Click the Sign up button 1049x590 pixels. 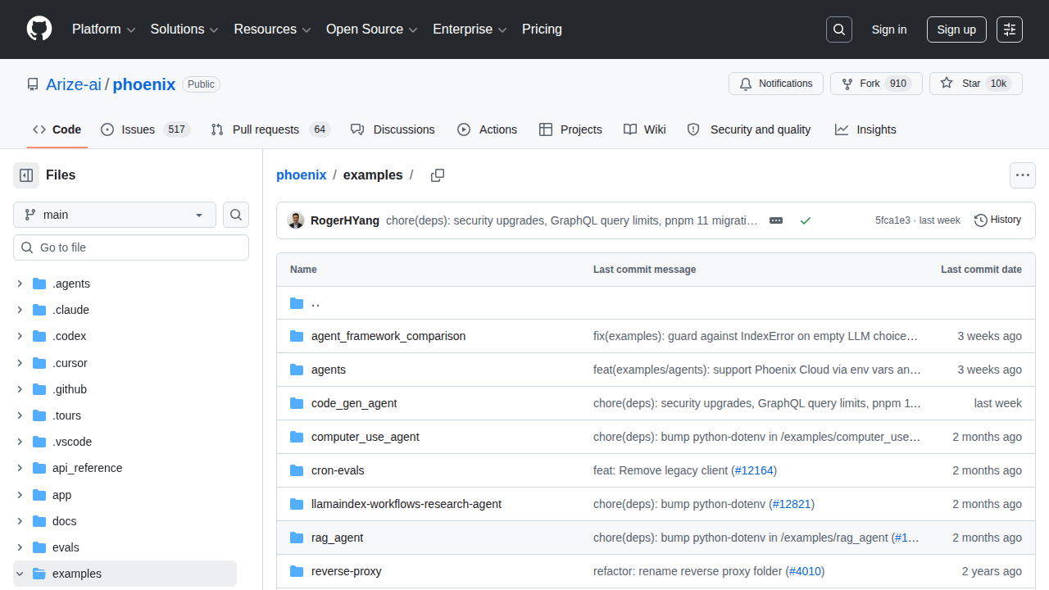(956, 29)
